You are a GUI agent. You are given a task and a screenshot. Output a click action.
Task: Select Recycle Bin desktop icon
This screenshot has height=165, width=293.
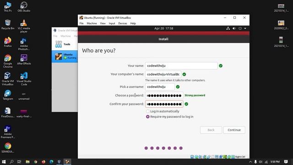[x=8, y=24]
